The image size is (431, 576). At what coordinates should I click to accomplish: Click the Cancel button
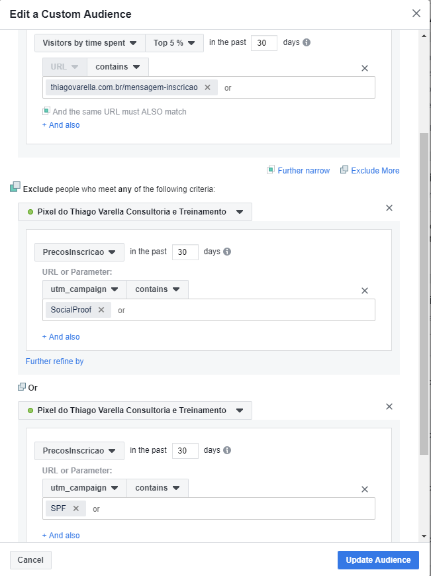pos(30,559)
